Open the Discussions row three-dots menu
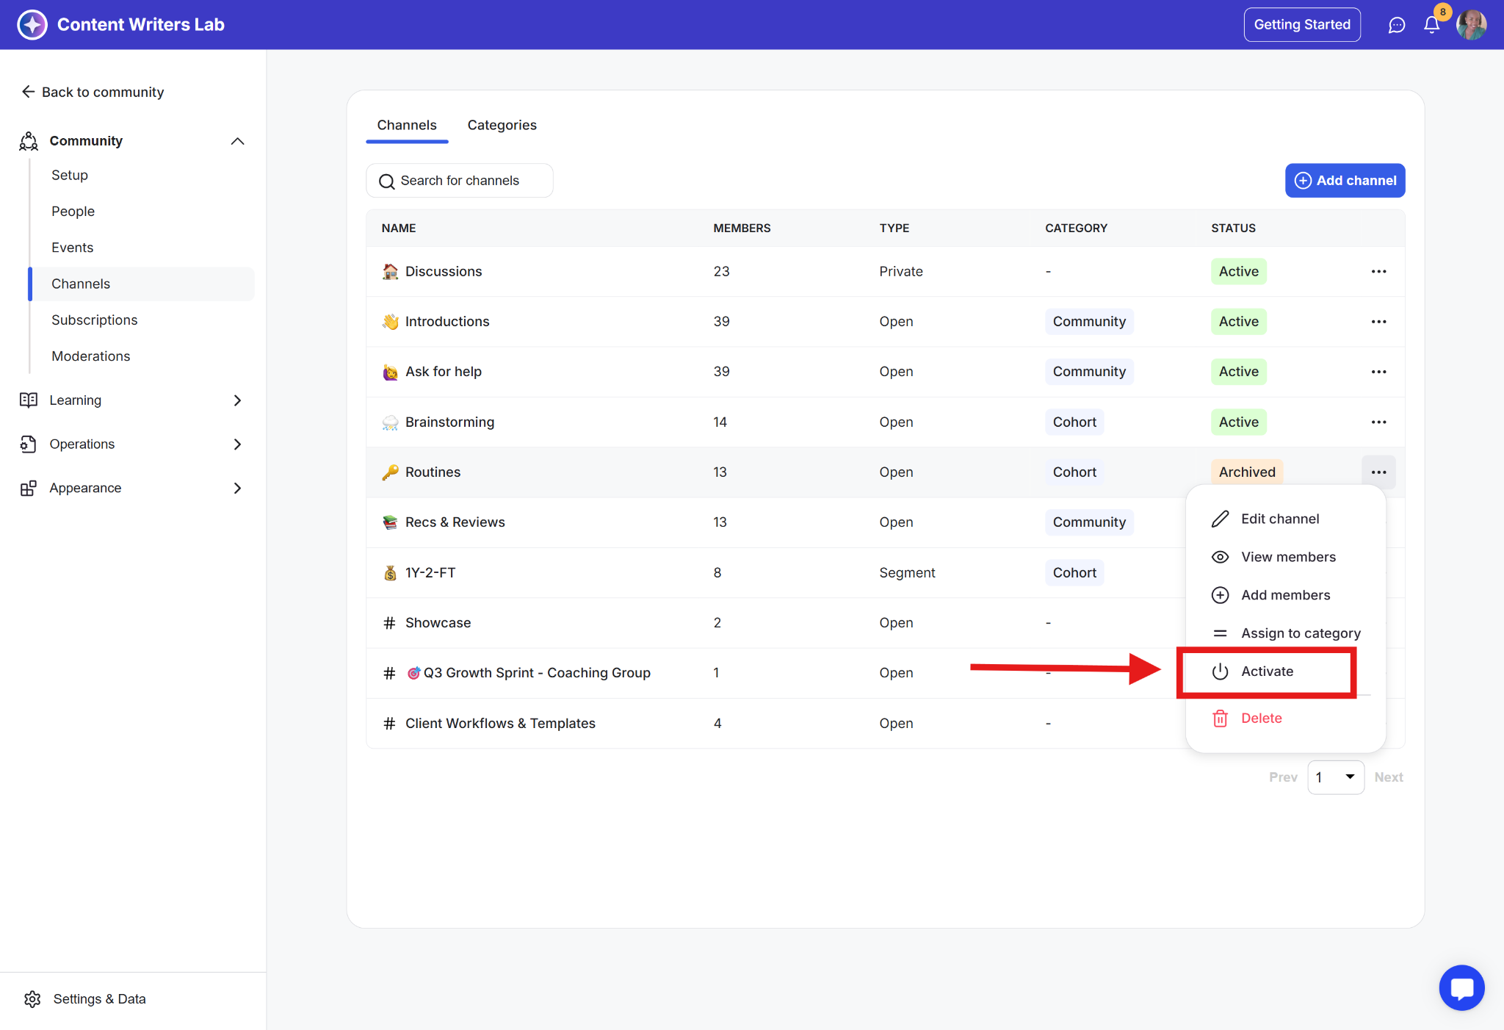Viewport: 1504px width, 1030px height. coord(1378,272)
